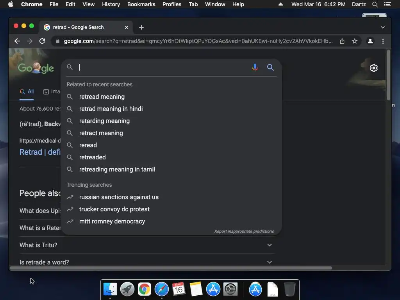
Task: Open the tab search dropdown arrow
Action: (x=383, y=27)
